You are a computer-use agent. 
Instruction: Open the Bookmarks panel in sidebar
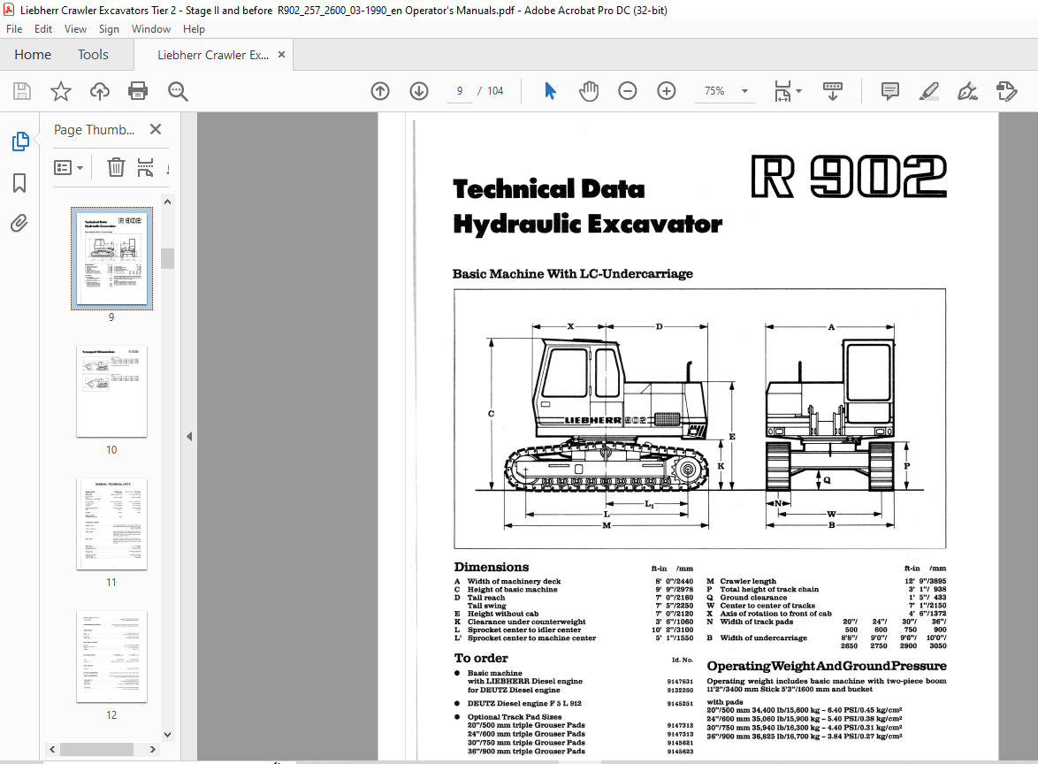pos(19,183)
